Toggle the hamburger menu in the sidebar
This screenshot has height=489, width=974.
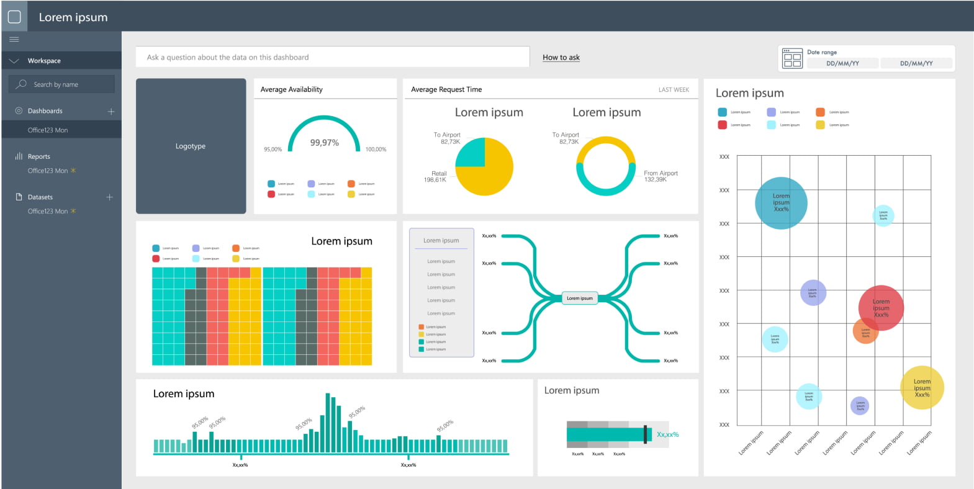(14, 40)
